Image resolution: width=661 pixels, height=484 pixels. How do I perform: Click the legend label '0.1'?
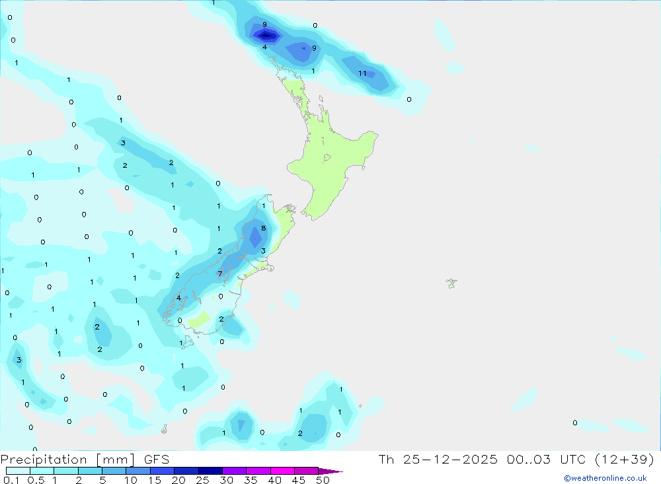tap(11, 480)
